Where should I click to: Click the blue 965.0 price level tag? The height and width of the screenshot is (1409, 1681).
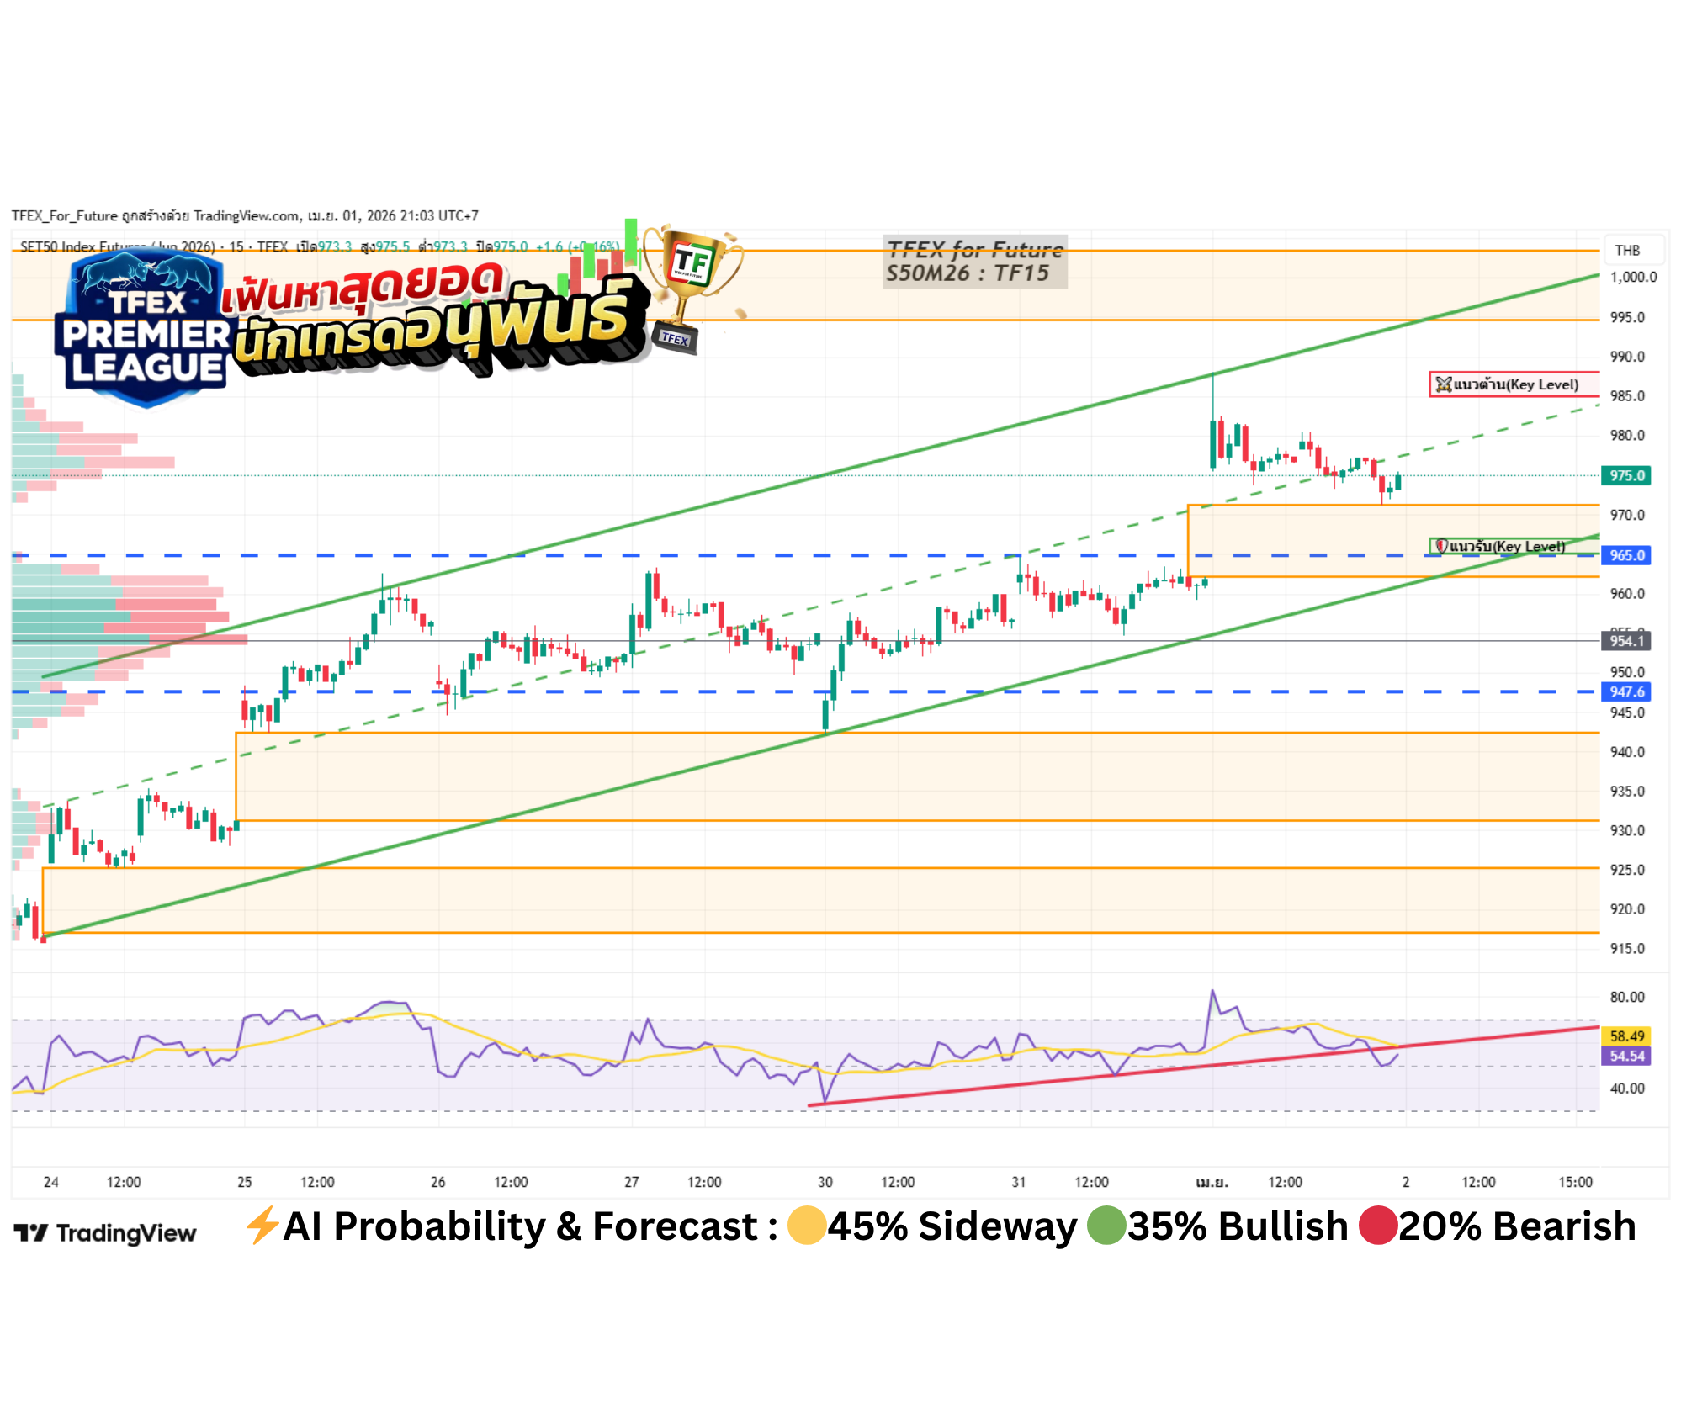[x=1625, y=555]
